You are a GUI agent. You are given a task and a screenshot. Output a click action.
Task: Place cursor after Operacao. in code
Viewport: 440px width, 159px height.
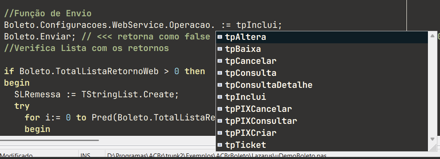point(215,25)
